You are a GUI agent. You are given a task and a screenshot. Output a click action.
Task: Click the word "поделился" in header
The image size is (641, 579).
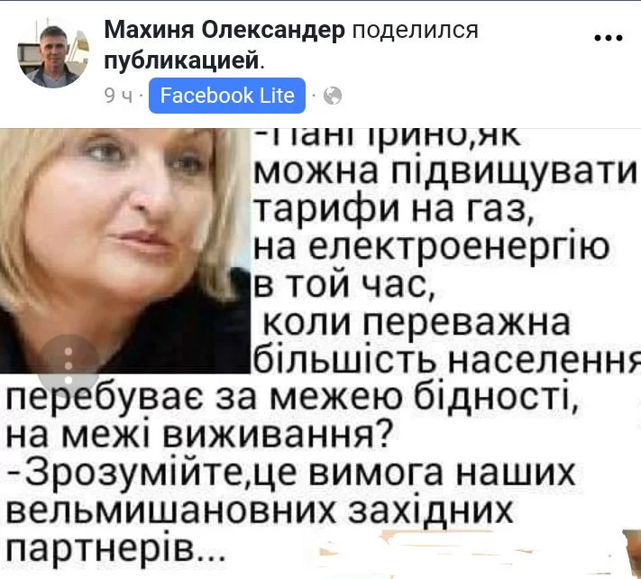pos(415,30)
